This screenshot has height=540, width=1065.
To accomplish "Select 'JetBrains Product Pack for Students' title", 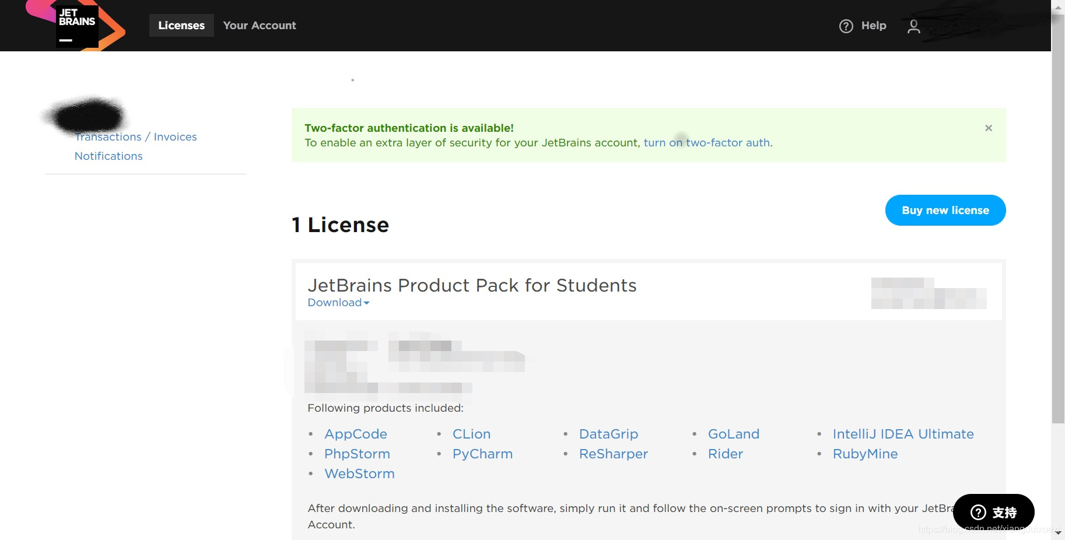I will [472, 285].
